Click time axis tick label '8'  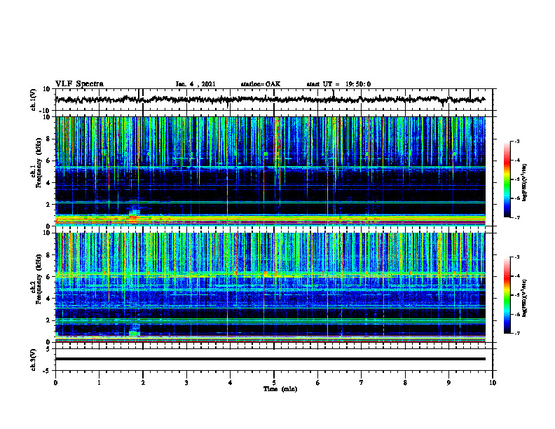click(405, 383)
